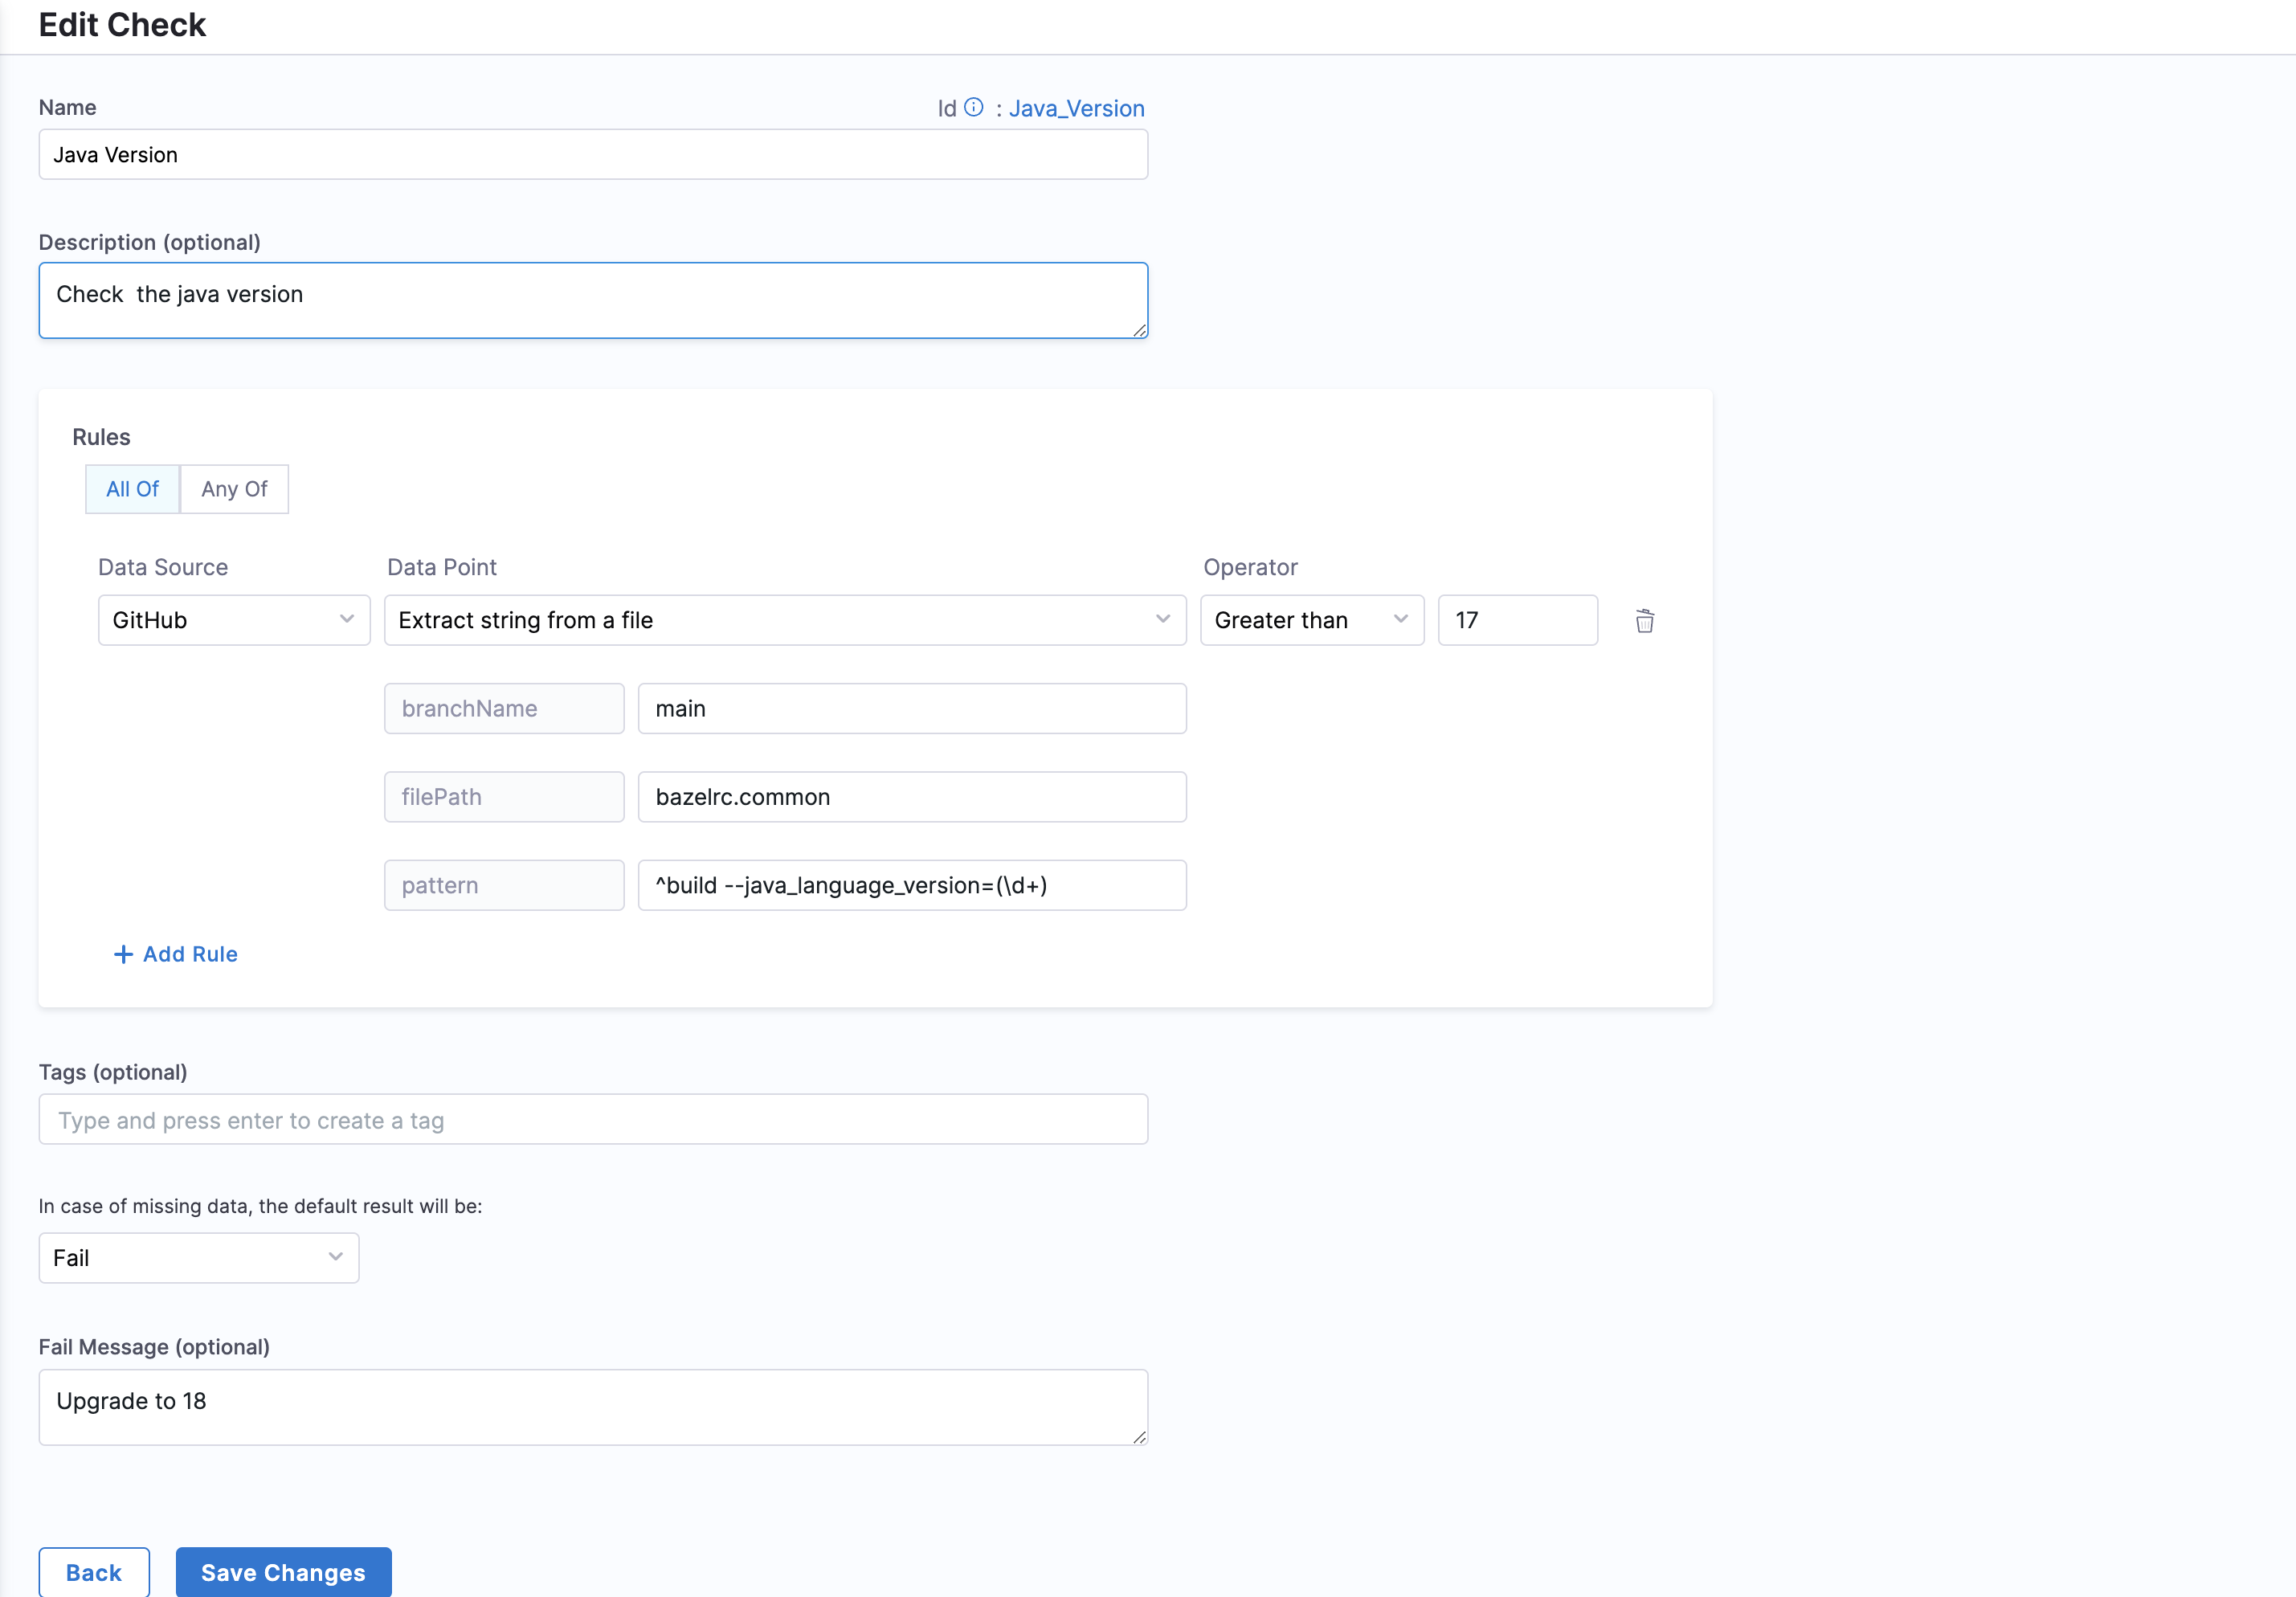The image size is (2296, 1597).
Task: Click the plus icon beside Add Rule
Action: tap(123, 954)
